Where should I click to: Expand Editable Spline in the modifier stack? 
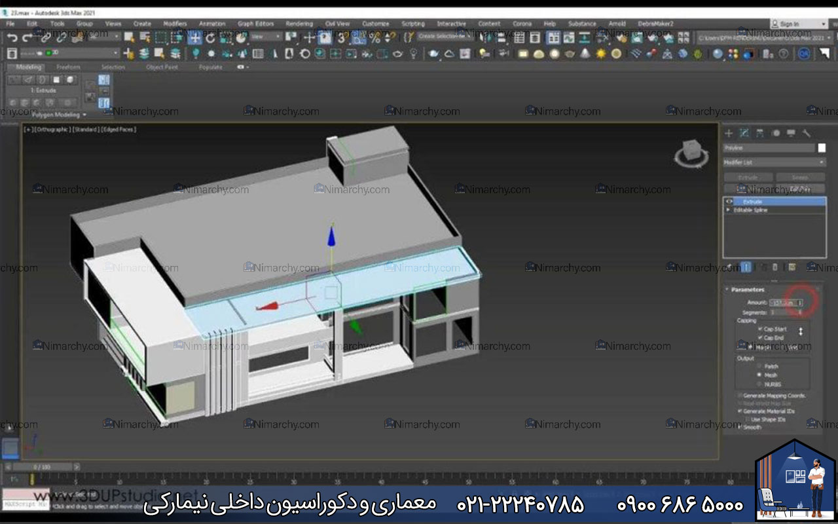tap(727, 210)
